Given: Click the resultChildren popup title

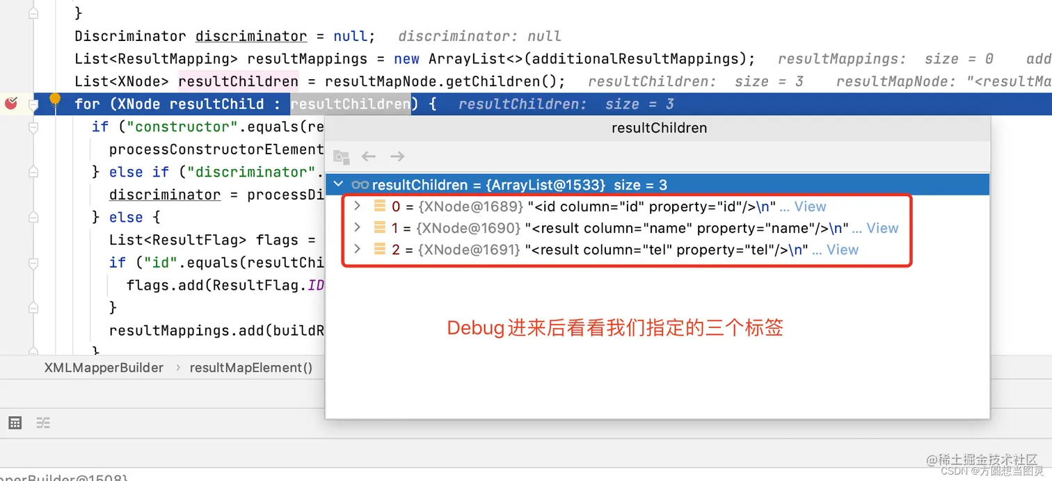Looking at the screenshot, I should point(659,128).
